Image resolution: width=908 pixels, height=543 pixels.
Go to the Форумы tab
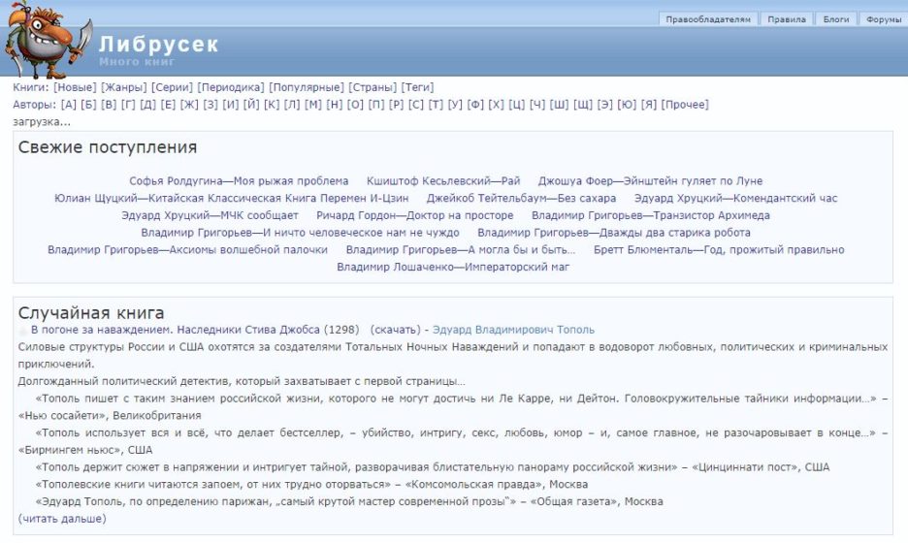884,19
